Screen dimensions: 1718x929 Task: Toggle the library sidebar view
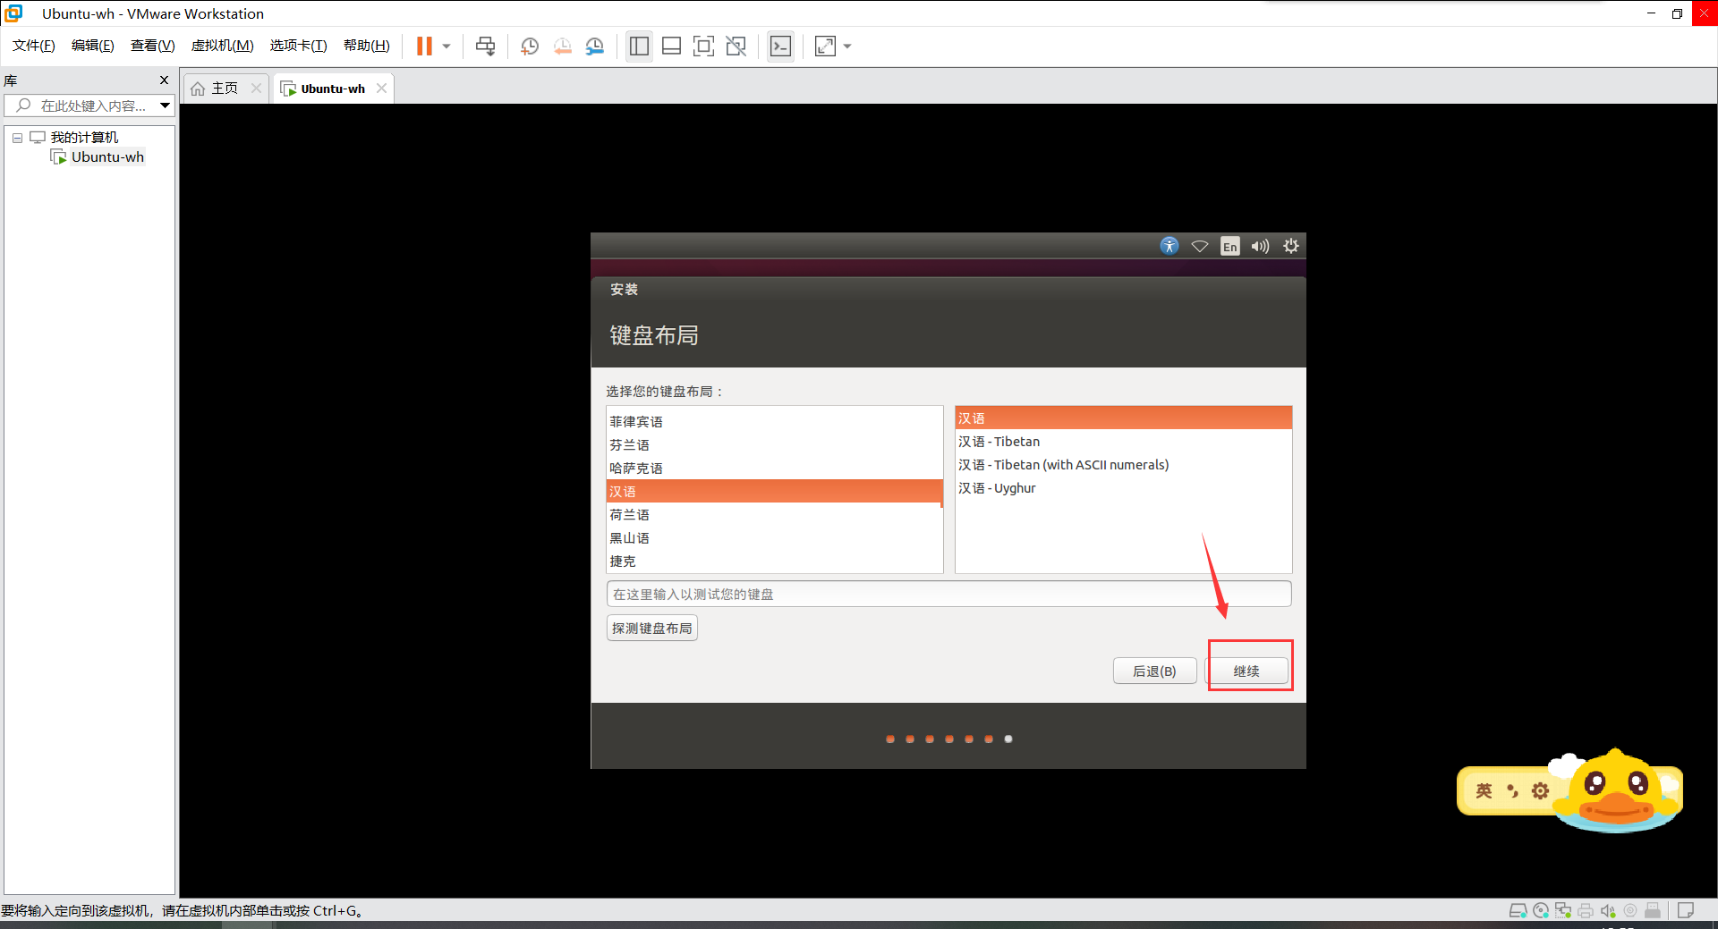click(639, 46)
